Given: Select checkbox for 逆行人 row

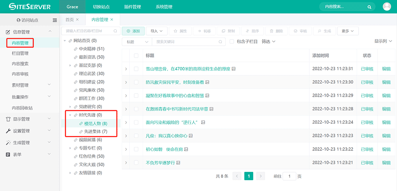Looking at the screenshot, I should [x=136, y=122].
